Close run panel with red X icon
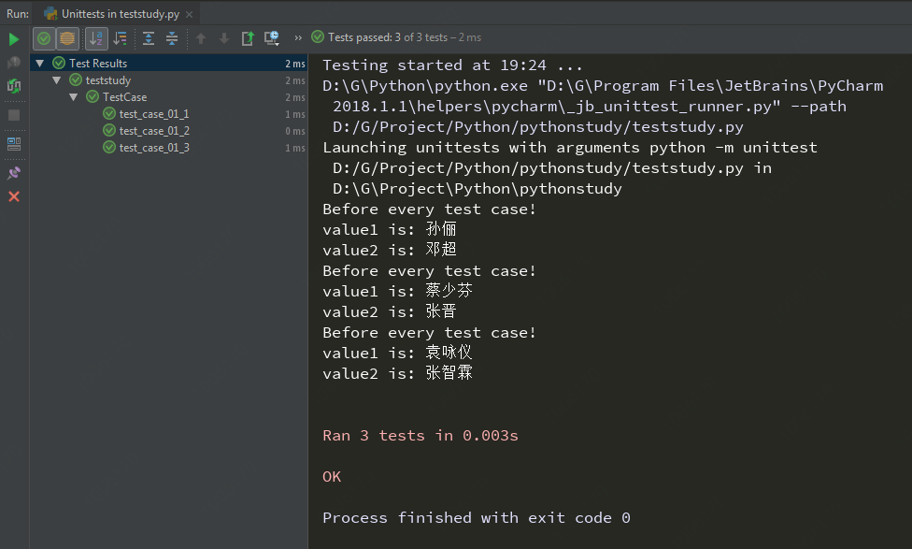This screenshot has height=549, width=912. 14,196
